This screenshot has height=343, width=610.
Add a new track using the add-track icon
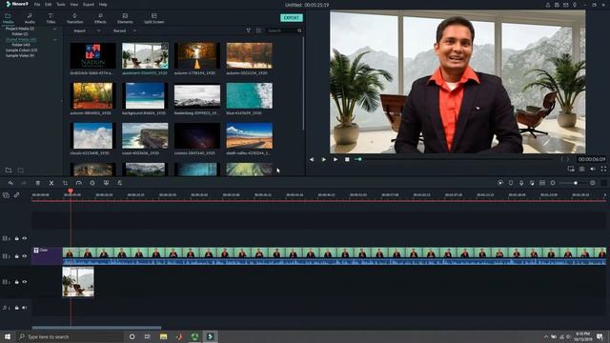6,194
